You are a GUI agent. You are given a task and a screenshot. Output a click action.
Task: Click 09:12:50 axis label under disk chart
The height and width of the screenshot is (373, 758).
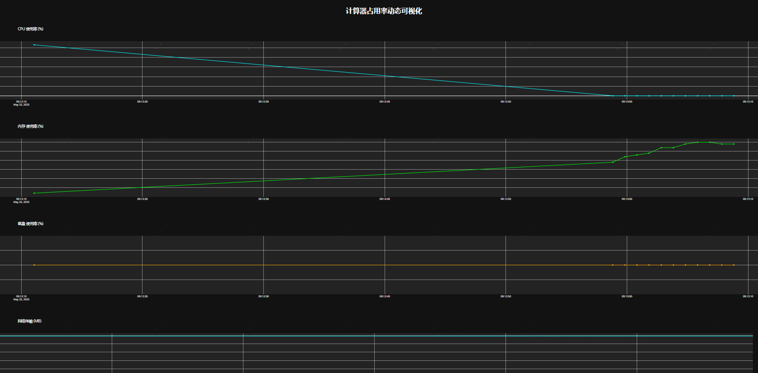tap(505, 296)
